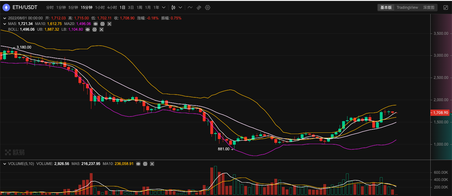
Task: Toggle VOLUME indicator visibility eye
Action: click(138, 164)
